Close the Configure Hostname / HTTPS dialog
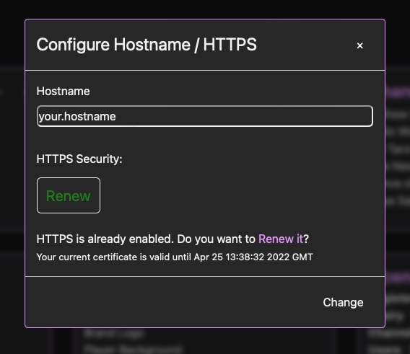This screenshot has width=410, height=354. coord(359,45)
